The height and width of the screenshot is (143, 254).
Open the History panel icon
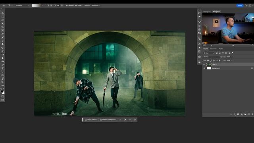click(199, 13)
